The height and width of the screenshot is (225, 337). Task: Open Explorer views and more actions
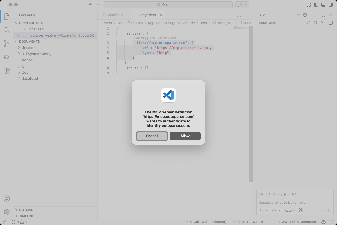coord(91,15)
